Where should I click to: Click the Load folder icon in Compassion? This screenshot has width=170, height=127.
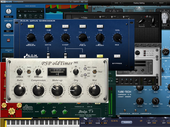30,16
